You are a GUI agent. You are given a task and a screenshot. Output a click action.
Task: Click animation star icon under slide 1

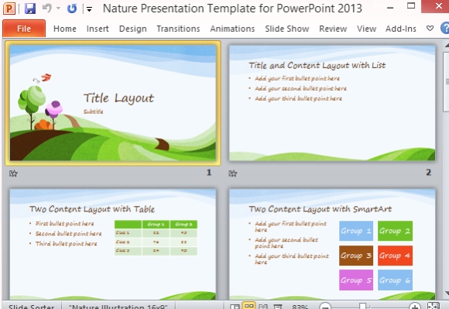tap(13, 173)
